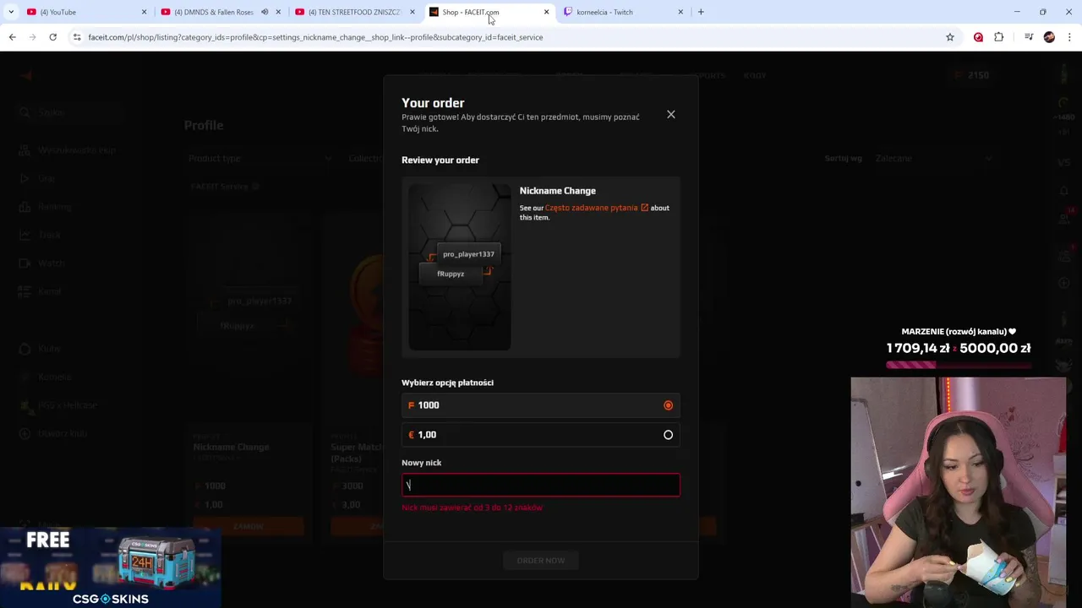
Task: Close the TEN STREETFOOD tab
Action: coord(413,12)
